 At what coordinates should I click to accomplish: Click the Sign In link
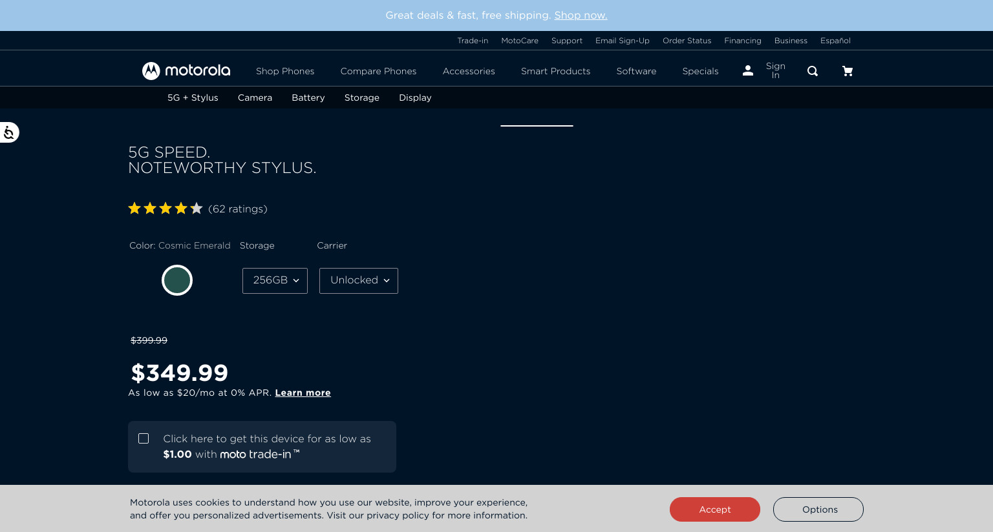pos(775,70)
